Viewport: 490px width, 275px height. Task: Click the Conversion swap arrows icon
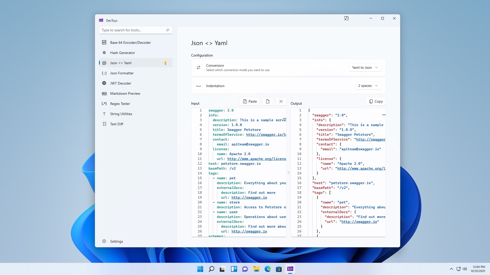(199, 67)
